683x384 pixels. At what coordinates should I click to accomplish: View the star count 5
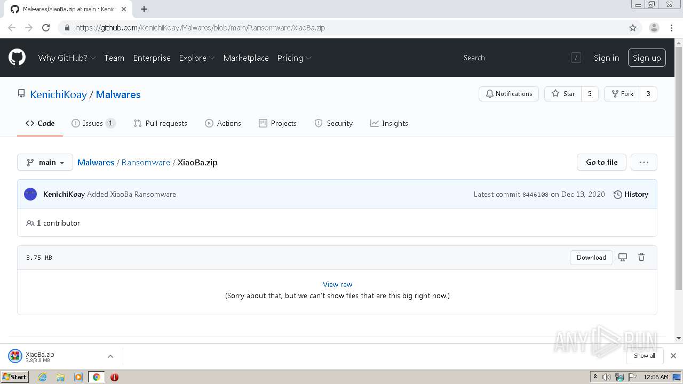pos(590,94)
